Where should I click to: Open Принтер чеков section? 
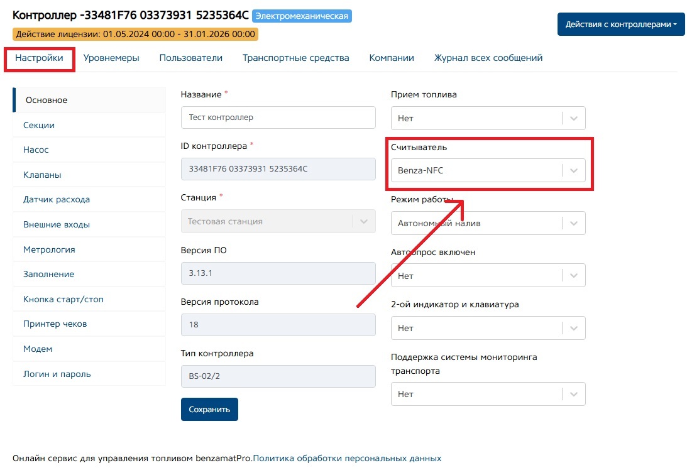(55, 324)
